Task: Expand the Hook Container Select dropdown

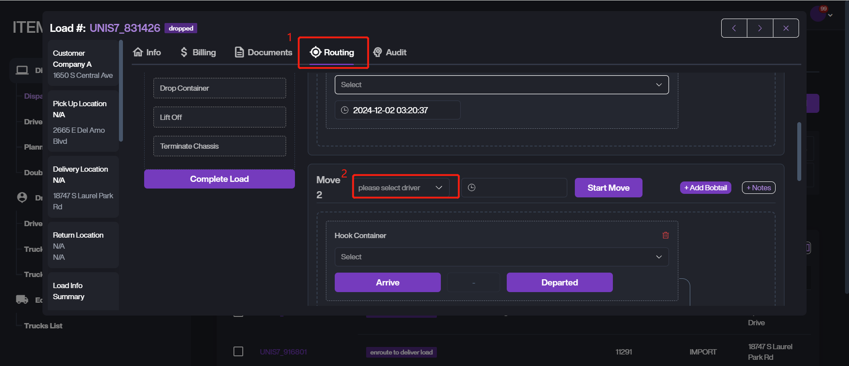Action: tap(501, 257)
